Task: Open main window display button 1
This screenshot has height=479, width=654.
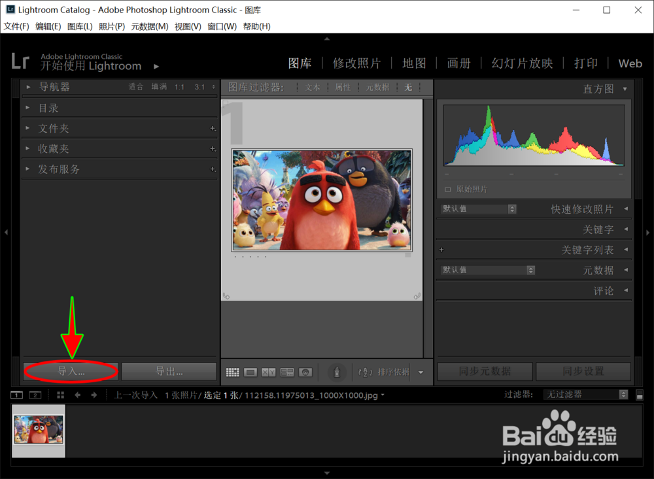Action: pos(17,395)
